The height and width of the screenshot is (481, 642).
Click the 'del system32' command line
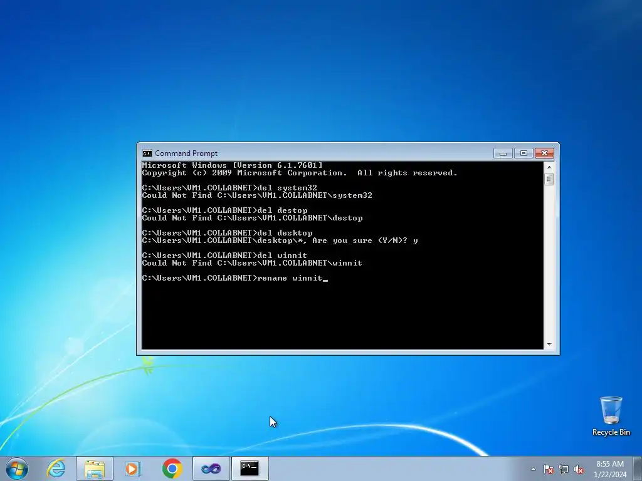click(229, 188)
